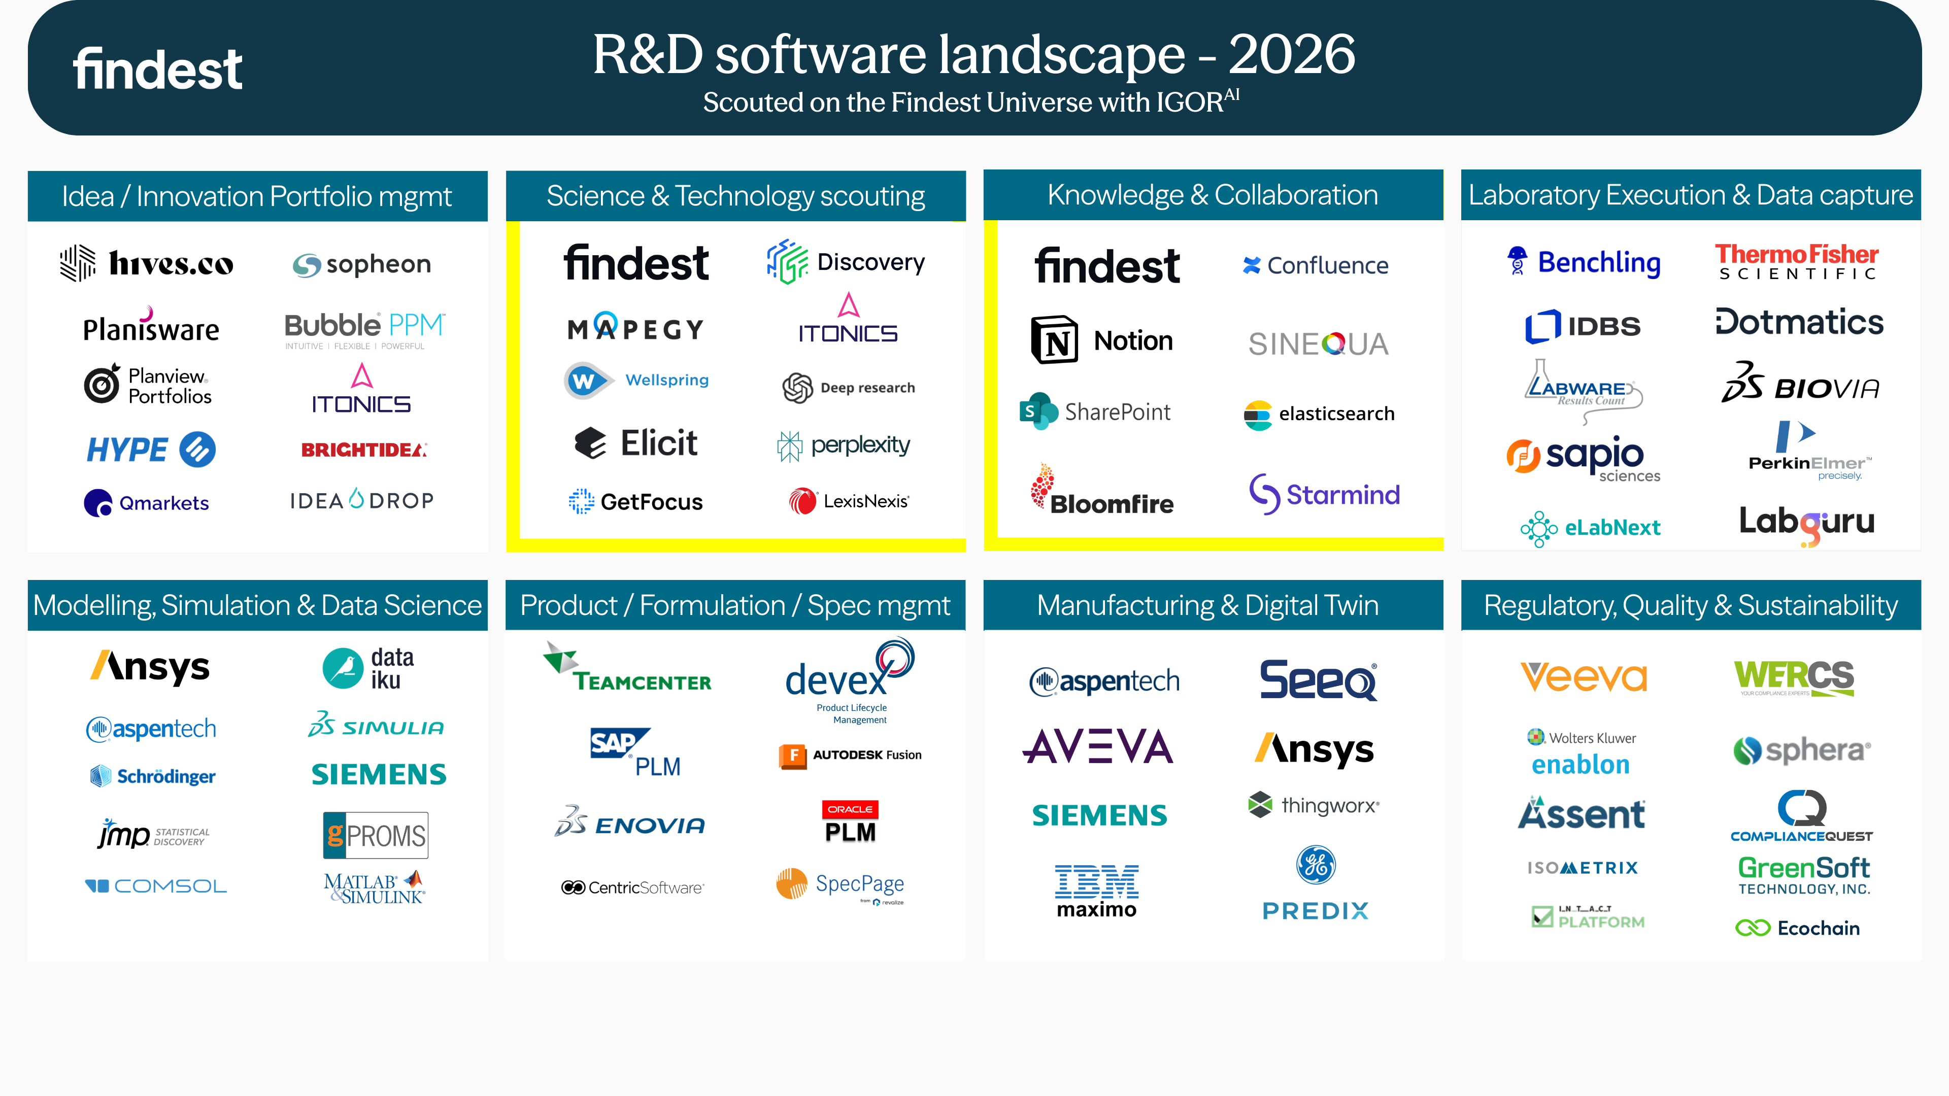The image size is (1949, 1096).
Task: Click the Confluence logo link
Action: 1315,265
